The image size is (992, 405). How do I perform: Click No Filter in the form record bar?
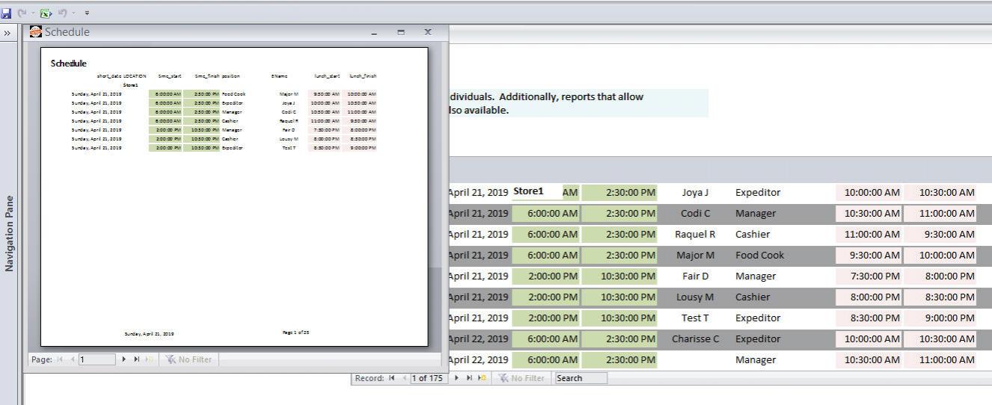click(522, 378)
